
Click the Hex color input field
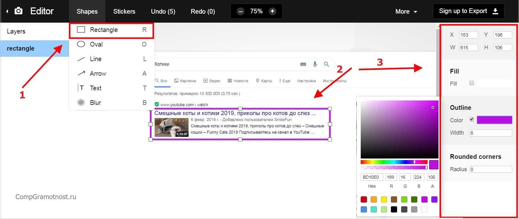pos(372,177)
